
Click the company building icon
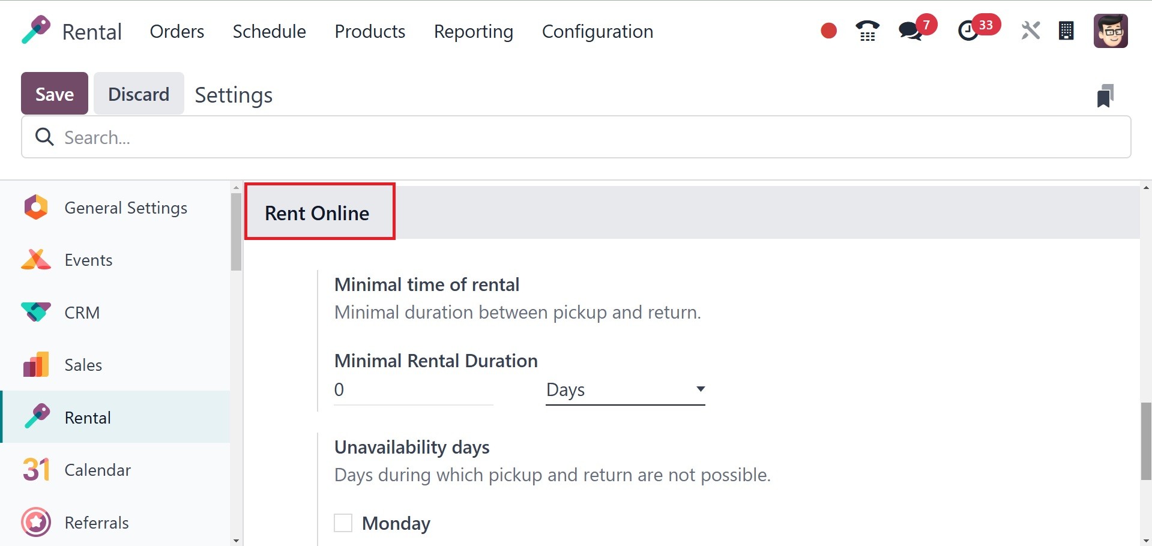(1066, 31)
